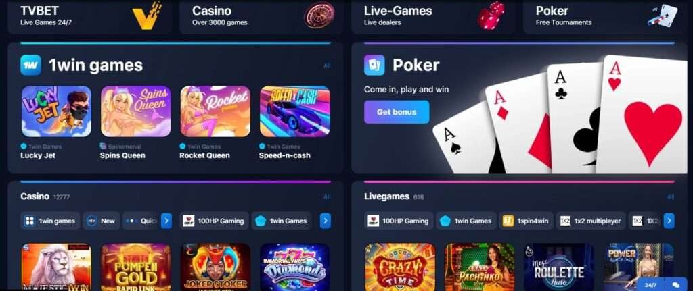Filter Livegames by 1spin4win provider

[x=526, y=221]
